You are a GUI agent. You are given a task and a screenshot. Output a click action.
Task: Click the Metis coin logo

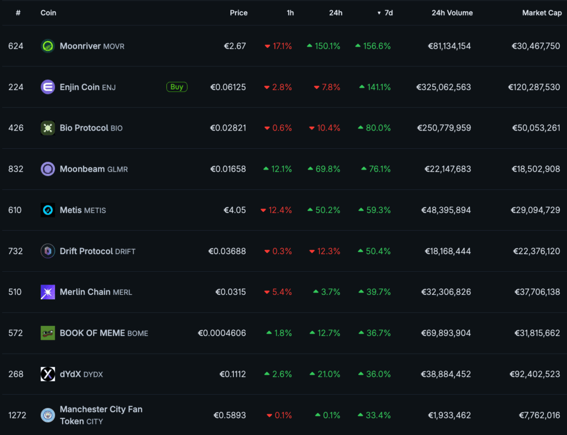click(48, 210)
